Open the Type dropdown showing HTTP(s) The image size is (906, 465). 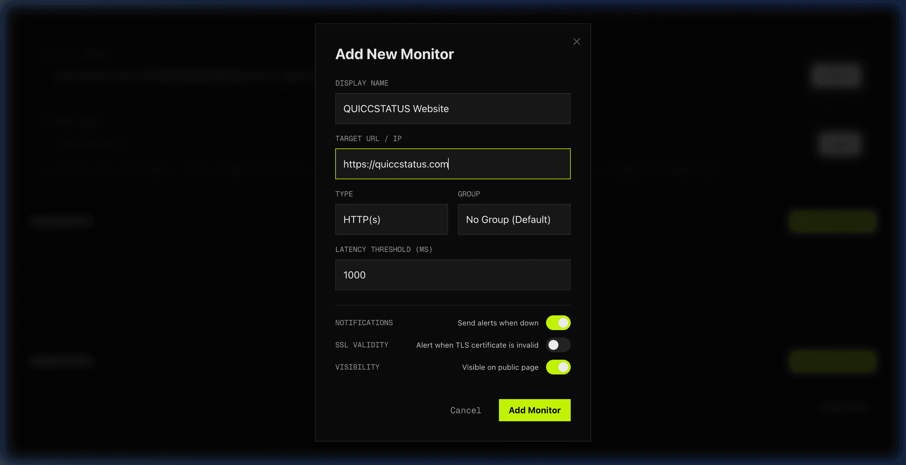click(391, 219)
